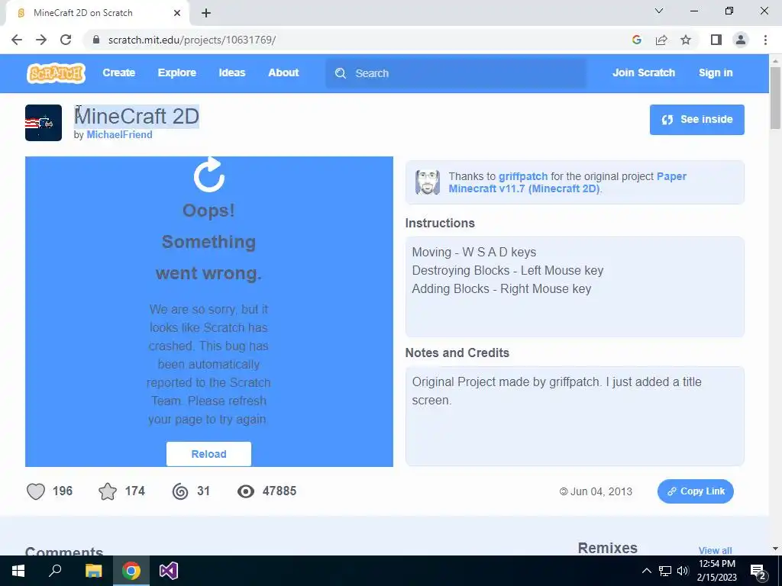Click the page vertical scrollbar thumb
This screenshot has height=586, width=782.
point(775,98)
